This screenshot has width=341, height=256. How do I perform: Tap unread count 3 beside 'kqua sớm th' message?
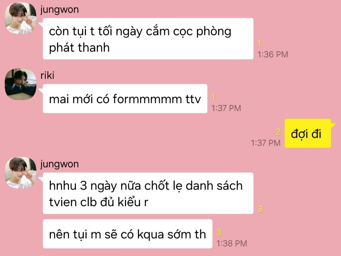(x=219, y=233)
